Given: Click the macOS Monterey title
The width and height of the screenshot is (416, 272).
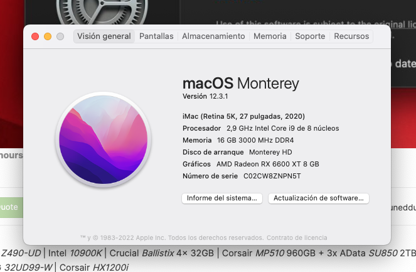Looking at the screenshot, I should 241,84.
